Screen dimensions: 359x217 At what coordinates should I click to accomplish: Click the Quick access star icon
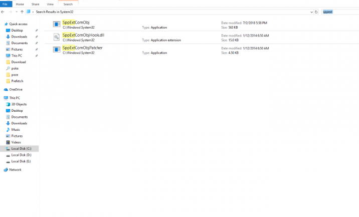pyautogui.click(x=6, y=24)
